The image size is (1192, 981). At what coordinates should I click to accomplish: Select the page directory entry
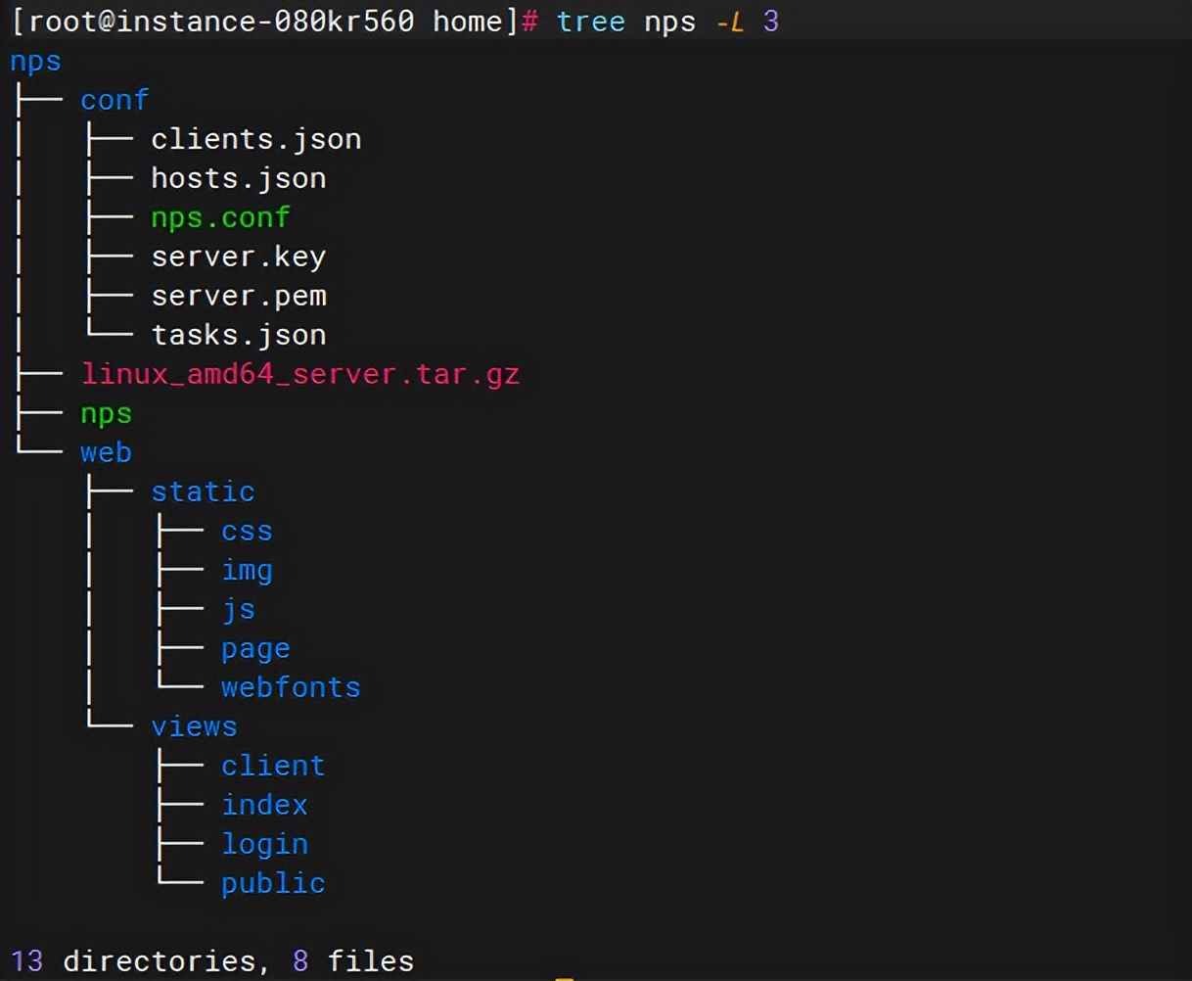point(255,649)
